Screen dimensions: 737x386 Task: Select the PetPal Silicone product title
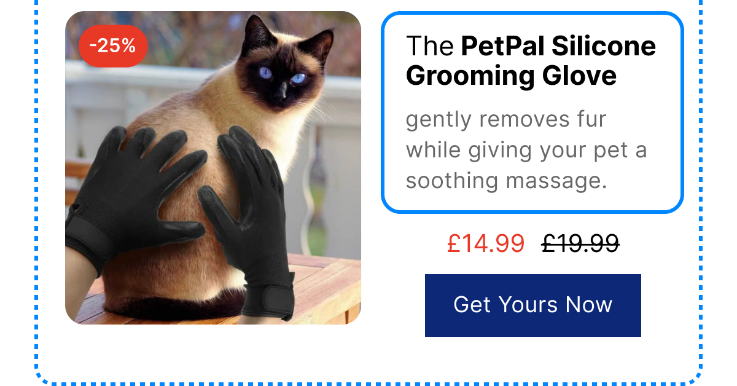tap(531, 61)
